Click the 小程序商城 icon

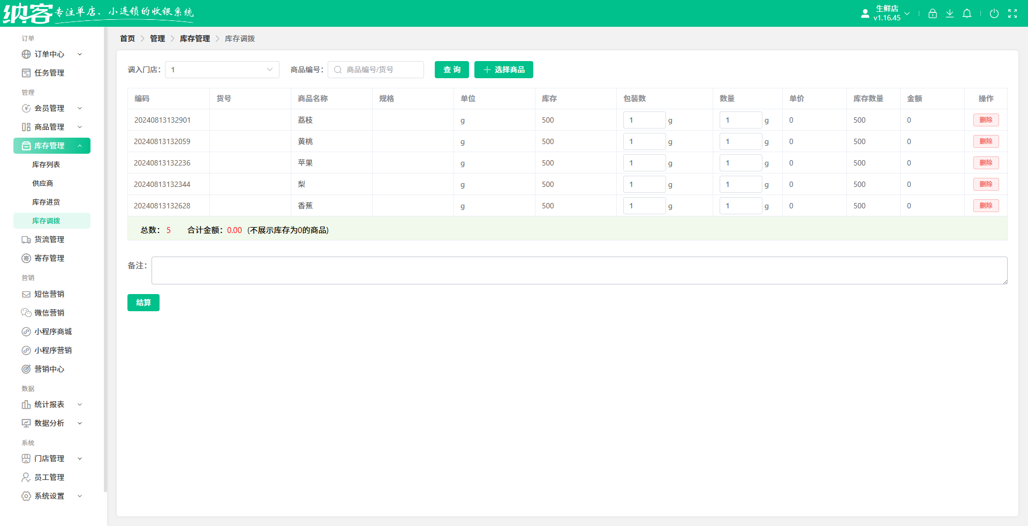coord(26,332)
